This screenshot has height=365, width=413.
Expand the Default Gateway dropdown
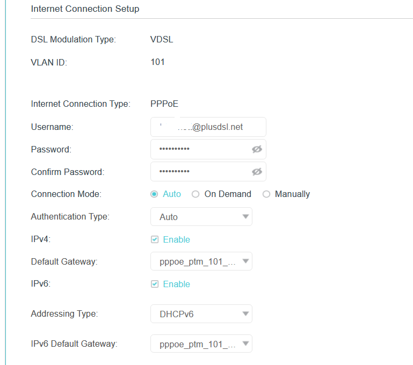click(201, 261)
